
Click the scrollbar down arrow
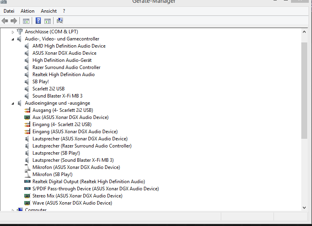(304, 208)
